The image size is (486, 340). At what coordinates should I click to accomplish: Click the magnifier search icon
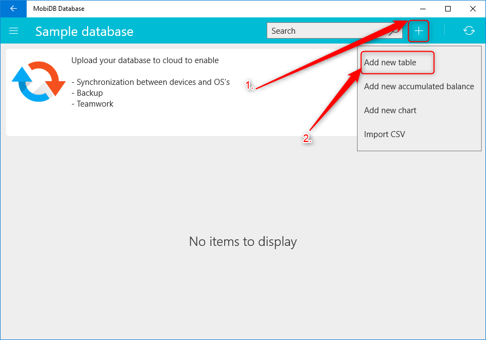click(395, 31)
